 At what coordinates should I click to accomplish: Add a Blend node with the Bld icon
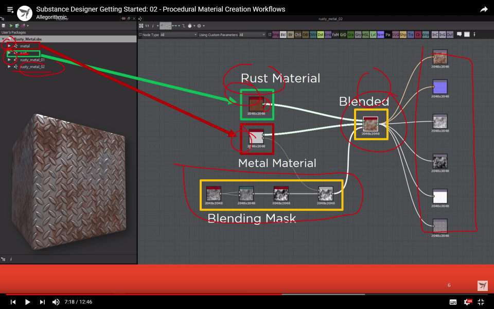pyautogui.click(x=283, y=35)
